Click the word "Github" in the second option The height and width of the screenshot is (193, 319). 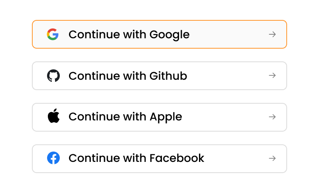[168, 76]
